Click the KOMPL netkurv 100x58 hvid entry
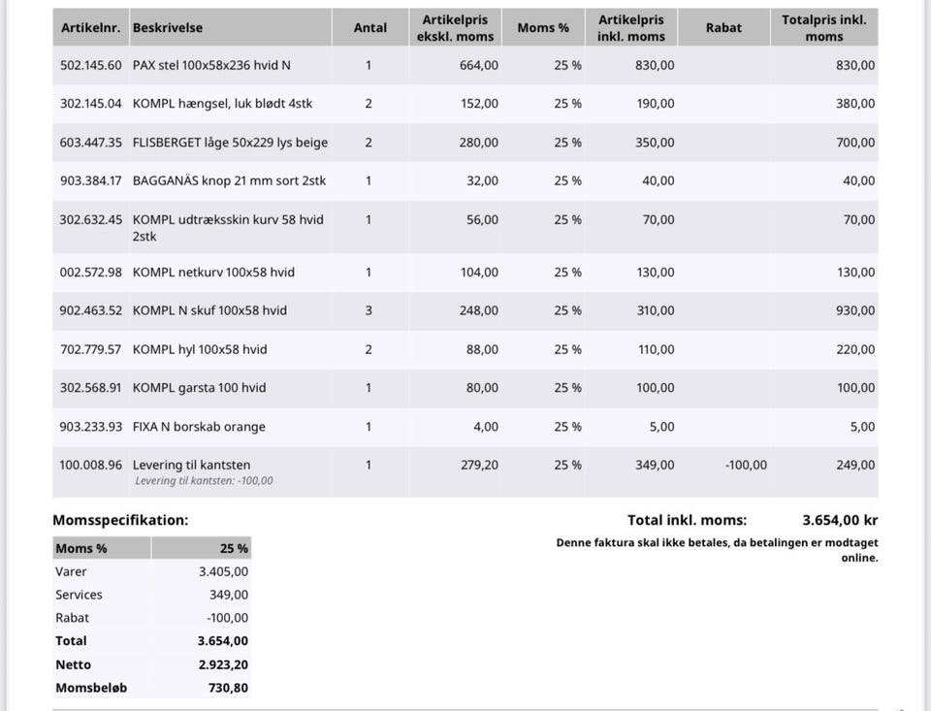The image size is (931, 711). coord(213,273)
